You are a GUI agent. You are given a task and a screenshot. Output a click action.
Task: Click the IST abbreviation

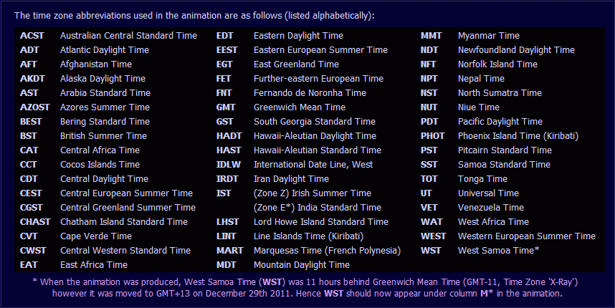224,193
